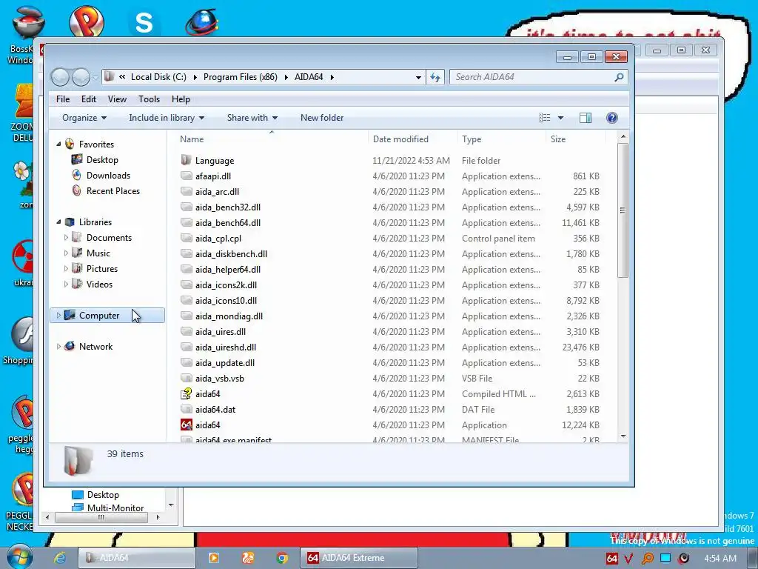
Task: Open the view options dropdown arrow
Action: 561,118
